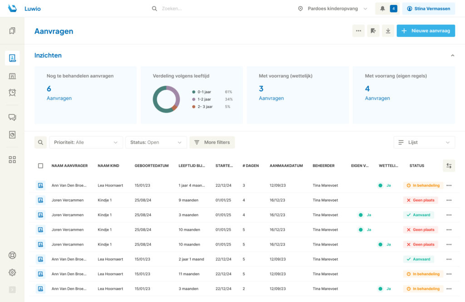The image size is (465, 302).
Task: Open the request icon in the 11 maanden row
Action: (x=40, y=274)
